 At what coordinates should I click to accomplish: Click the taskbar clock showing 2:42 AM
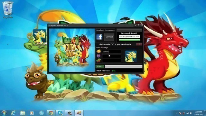click(198, 113)
